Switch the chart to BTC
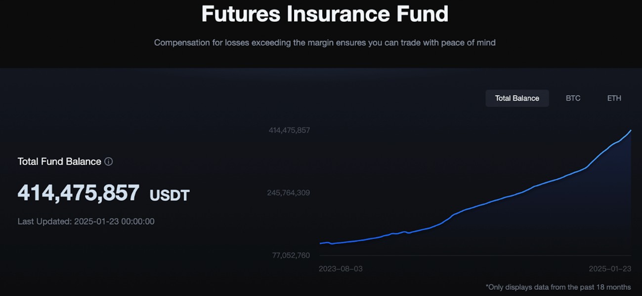This screenshot has height=296, width=642. [x=573, y=98]
